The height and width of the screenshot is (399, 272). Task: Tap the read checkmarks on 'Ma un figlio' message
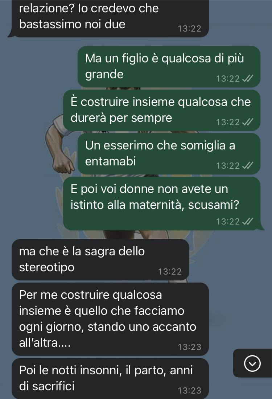248,79
